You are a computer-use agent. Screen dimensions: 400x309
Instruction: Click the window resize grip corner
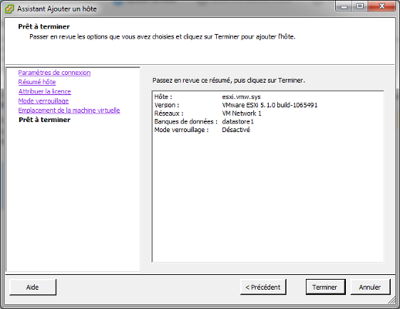tap(392, 300)
